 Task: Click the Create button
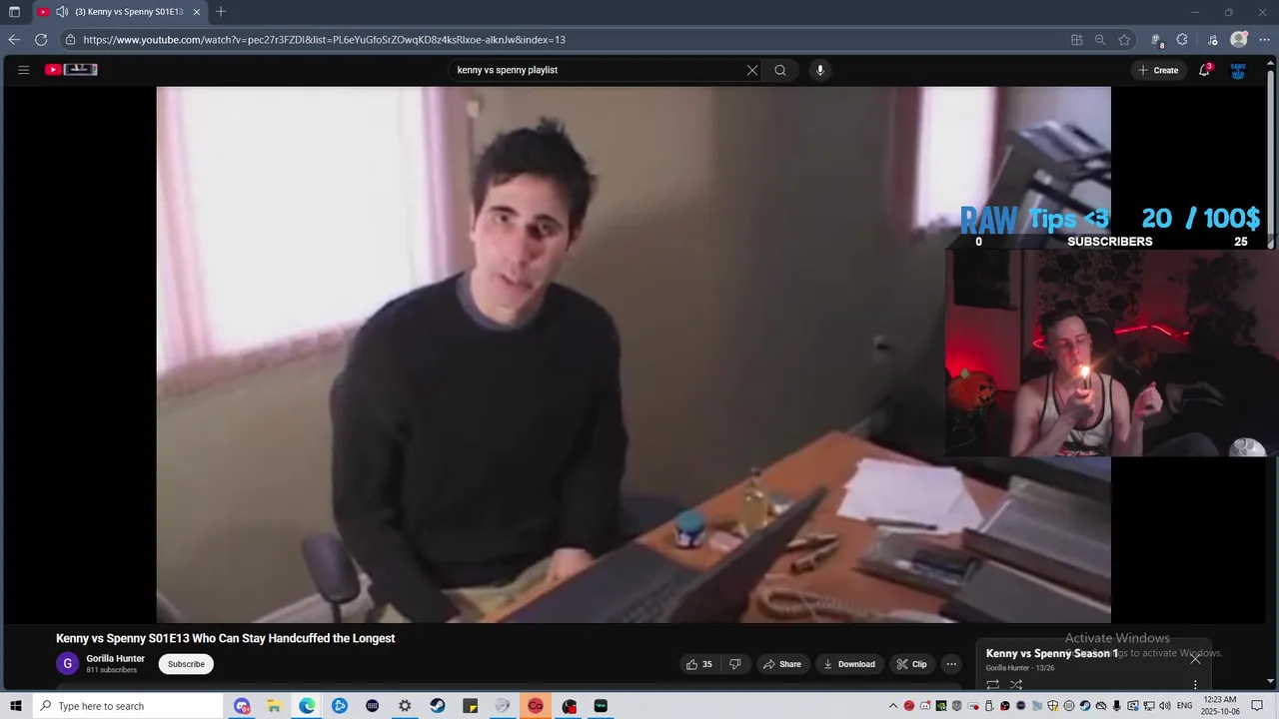tap(1158, 70)
